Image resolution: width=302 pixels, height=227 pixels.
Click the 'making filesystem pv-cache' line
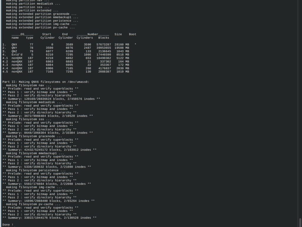[33, 204]
